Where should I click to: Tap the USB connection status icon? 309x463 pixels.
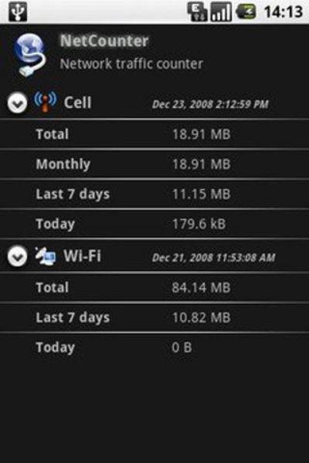coord(18,12)
